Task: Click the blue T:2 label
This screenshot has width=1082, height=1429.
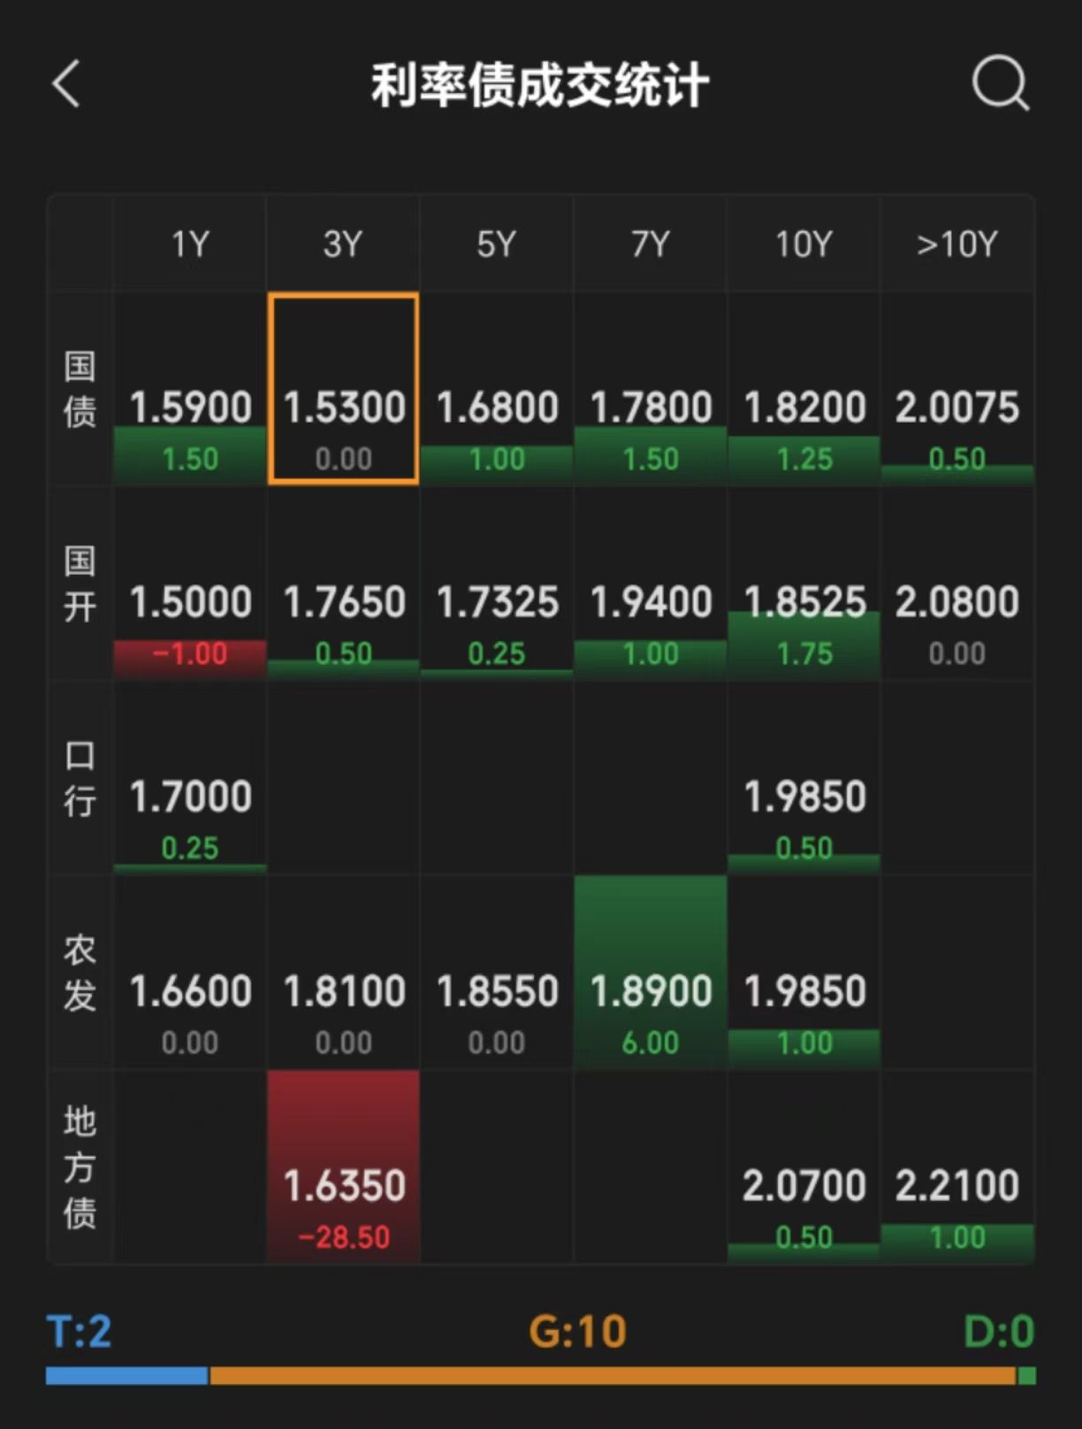Action: (x=80, y=1331)
